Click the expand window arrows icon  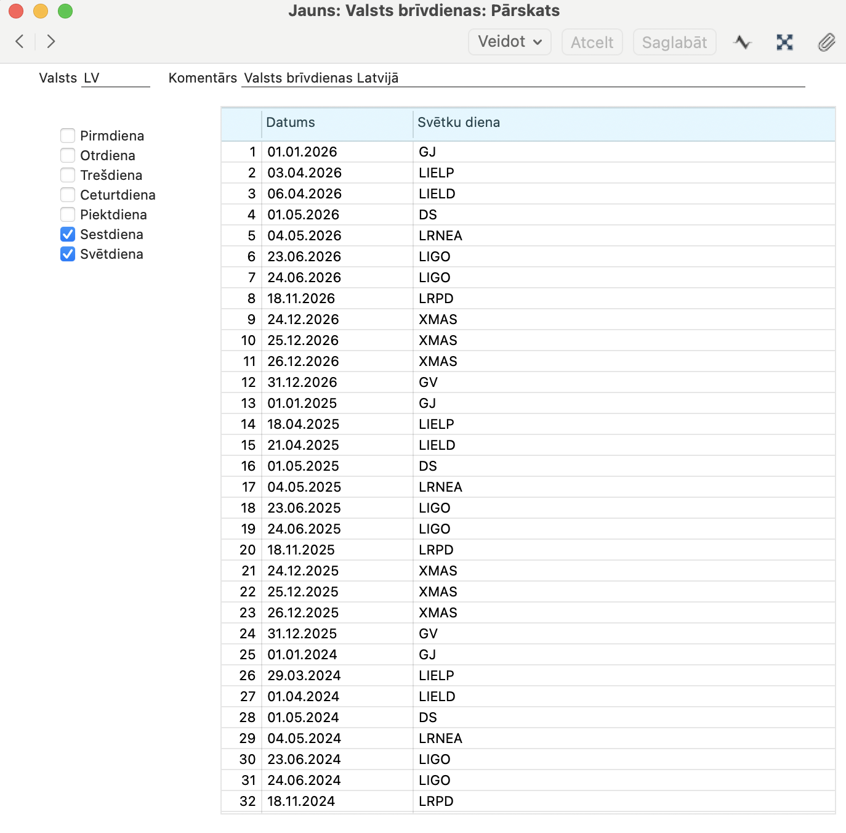(x=784, y=42)
